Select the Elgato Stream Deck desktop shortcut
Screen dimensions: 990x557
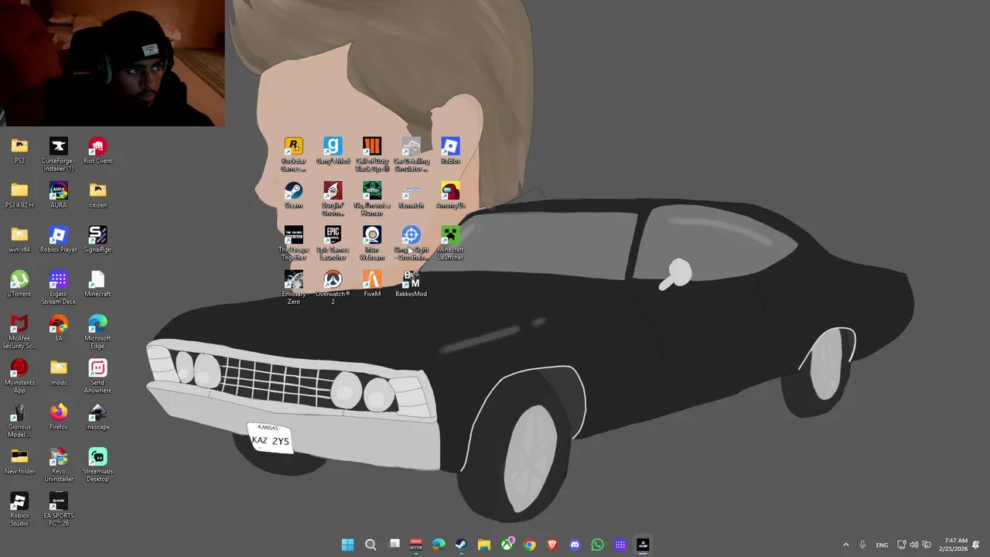[x=58, y=287]
